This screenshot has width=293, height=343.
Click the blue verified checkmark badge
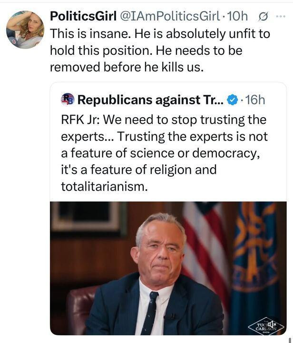point(233,100)
